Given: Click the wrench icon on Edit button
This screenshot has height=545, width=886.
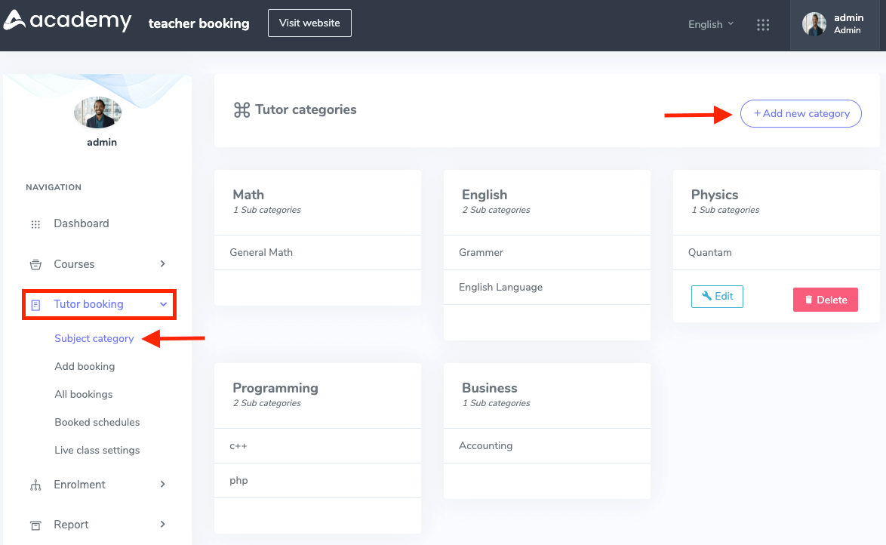Looking at the screenshot, I should 706,296.
